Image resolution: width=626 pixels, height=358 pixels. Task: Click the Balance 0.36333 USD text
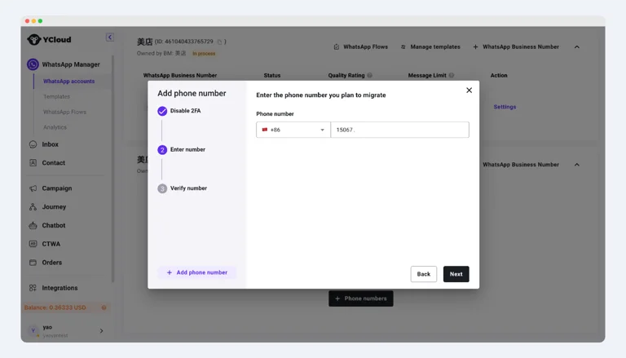(x=55, y=307)
